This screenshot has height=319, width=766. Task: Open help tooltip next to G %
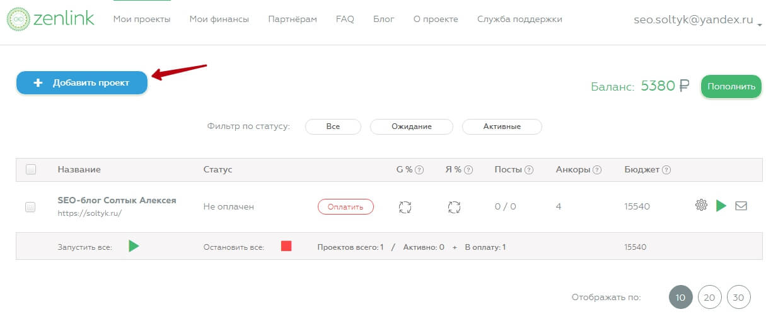(x=419, y=170)
